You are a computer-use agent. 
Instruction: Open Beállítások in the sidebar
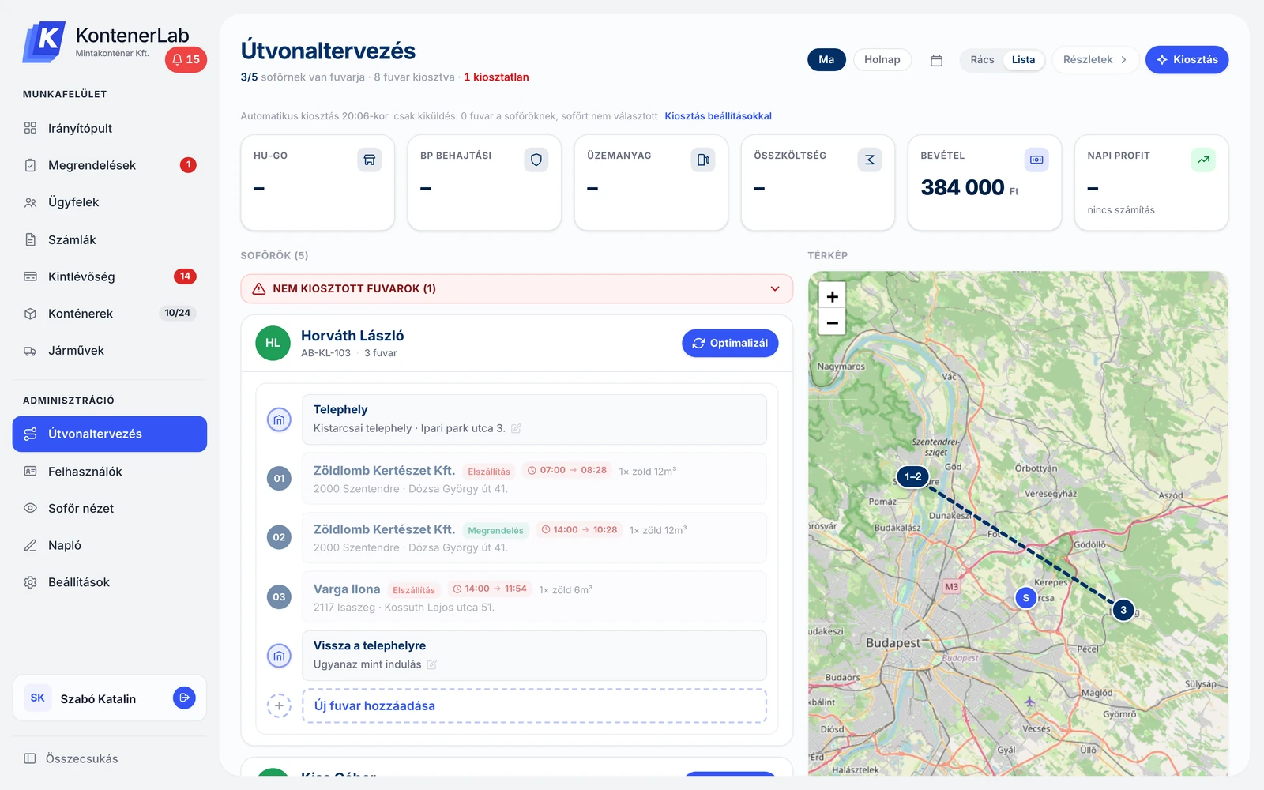110,582
